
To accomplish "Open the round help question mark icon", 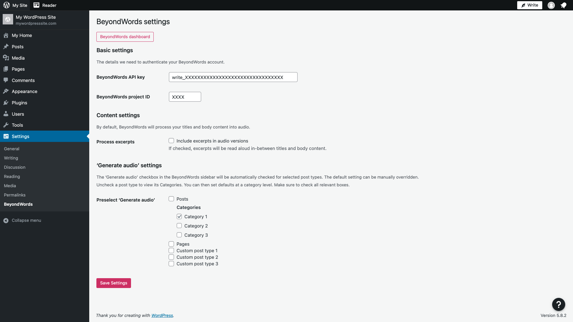I will click(x=558, y=304).
